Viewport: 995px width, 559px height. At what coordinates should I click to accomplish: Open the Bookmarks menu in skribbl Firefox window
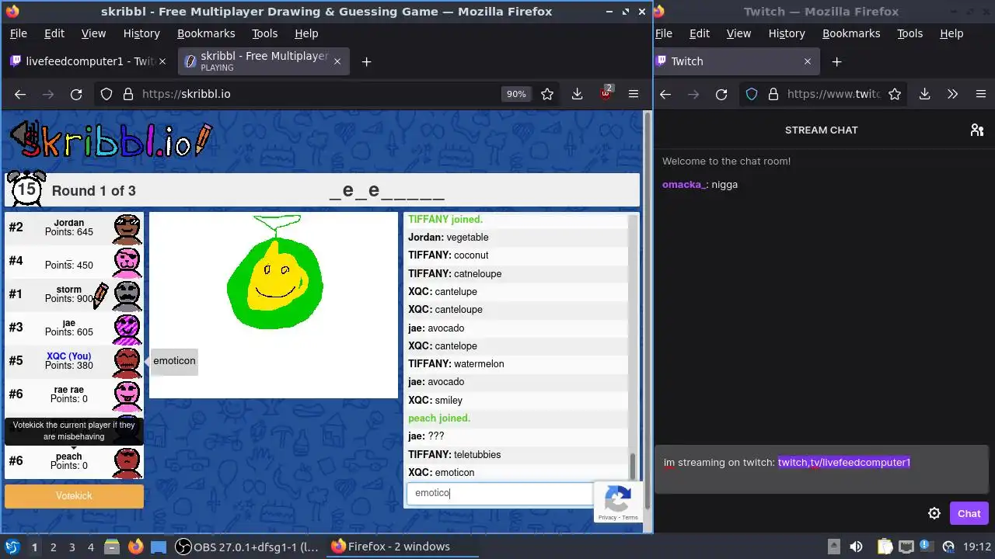(x=206, y=33)
